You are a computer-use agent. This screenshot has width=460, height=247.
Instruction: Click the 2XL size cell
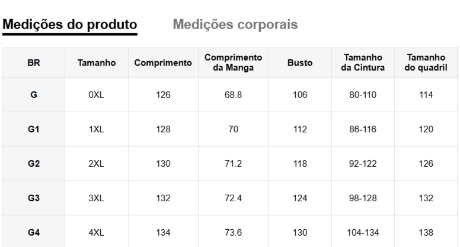point(97,164)
